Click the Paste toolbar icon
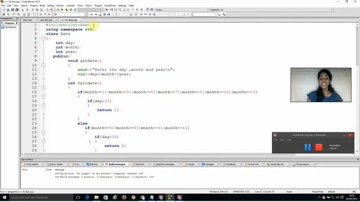This screenshot has width=360, height=202. pyautogui.click(x=41, y=10)
